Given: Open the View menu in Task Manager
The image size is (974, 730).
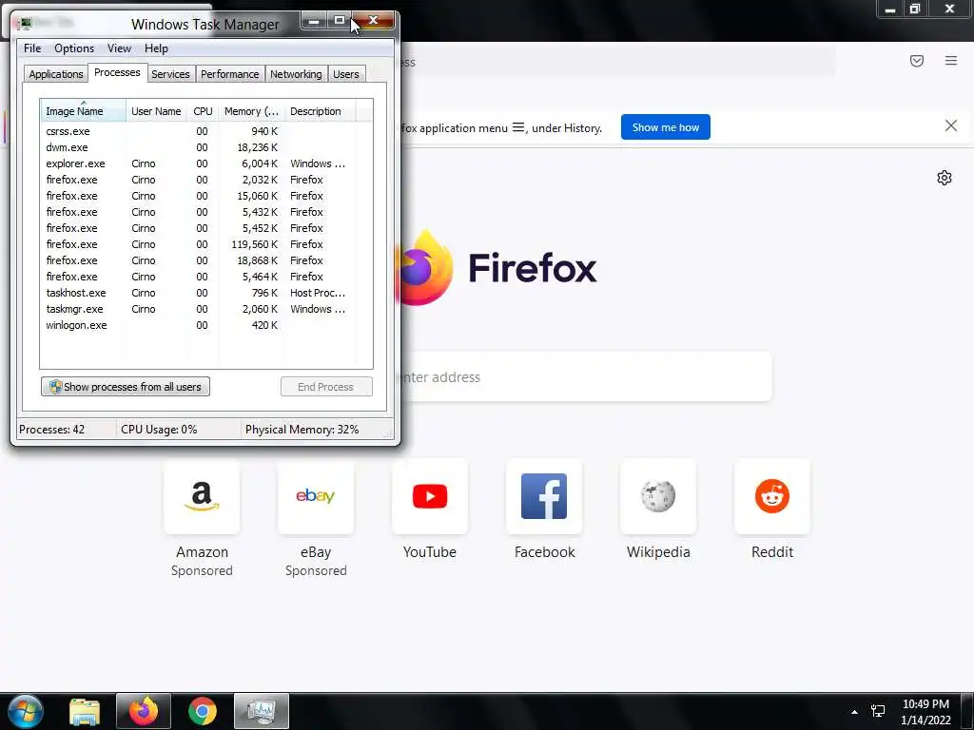Looking at the screenshot, I should [119, 48].
